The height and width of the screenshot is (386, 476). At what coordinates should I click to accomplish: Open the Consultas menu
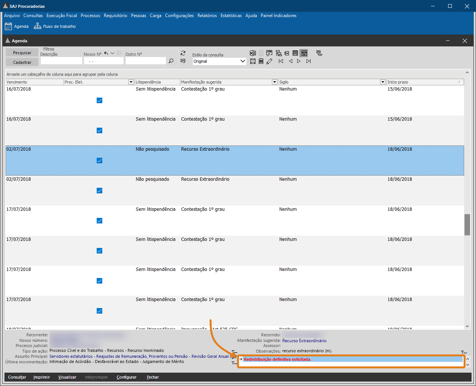tap(33, 16)
